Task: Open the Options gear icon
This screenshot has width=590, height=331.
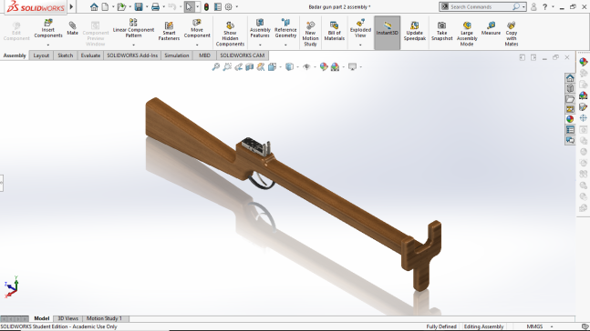Action: [228, 6]
